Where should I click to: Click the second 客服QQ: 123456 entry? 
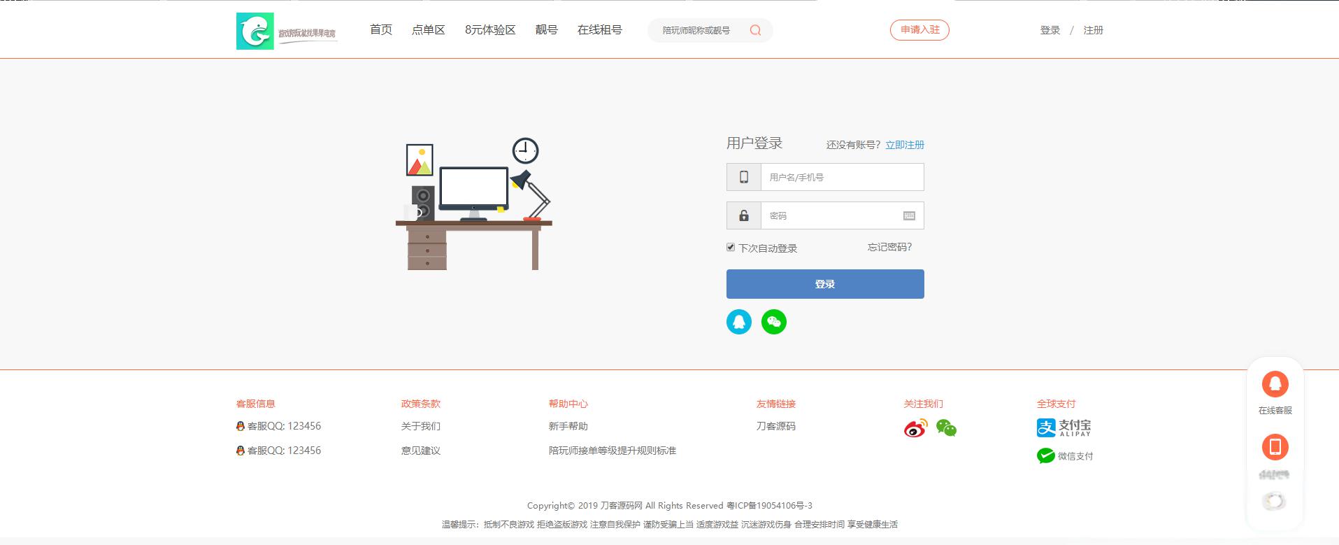click(x=279, y=451)
